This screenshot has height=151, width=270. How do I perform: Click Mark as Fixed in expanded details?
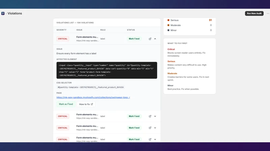66,104
